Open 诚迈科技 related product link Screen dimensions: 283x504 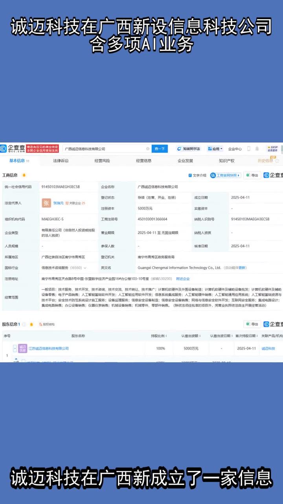click(268, 348)
